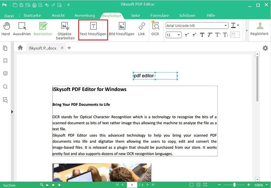Image resolution: width=271 pixels, height=188 pixels.
Task: Click the Print icon in title bar
Action: [34, 5]
